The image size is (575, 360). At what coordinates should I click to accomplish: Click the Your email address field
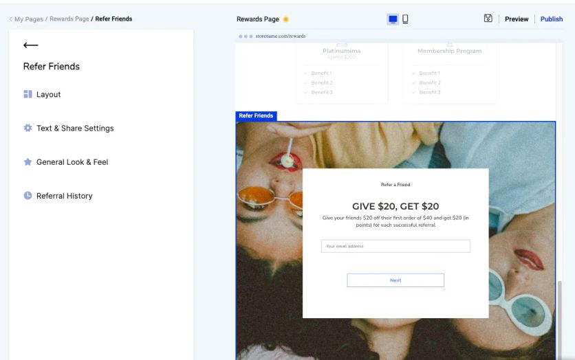click(x=395, y=246)
